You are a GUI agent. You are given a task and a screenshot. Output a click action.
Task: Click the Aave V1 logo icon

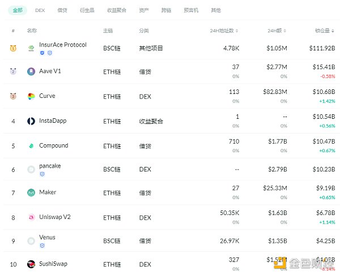31,72
